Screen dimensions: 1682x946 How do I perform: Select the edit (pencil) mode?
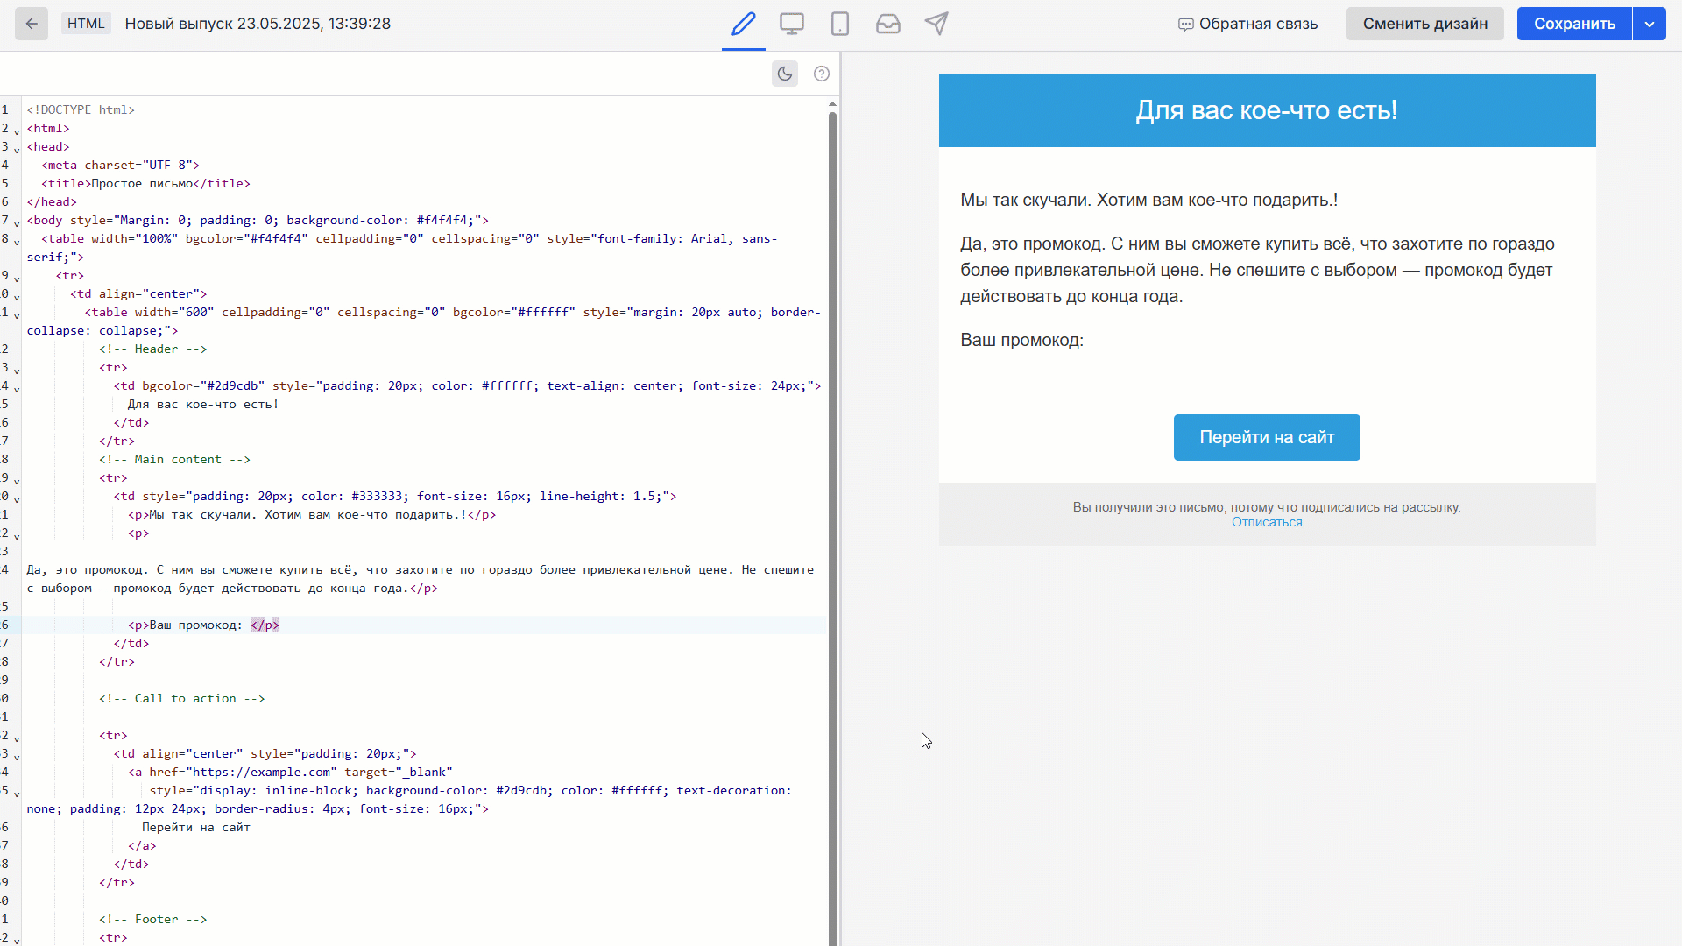[x=743, y=24]
